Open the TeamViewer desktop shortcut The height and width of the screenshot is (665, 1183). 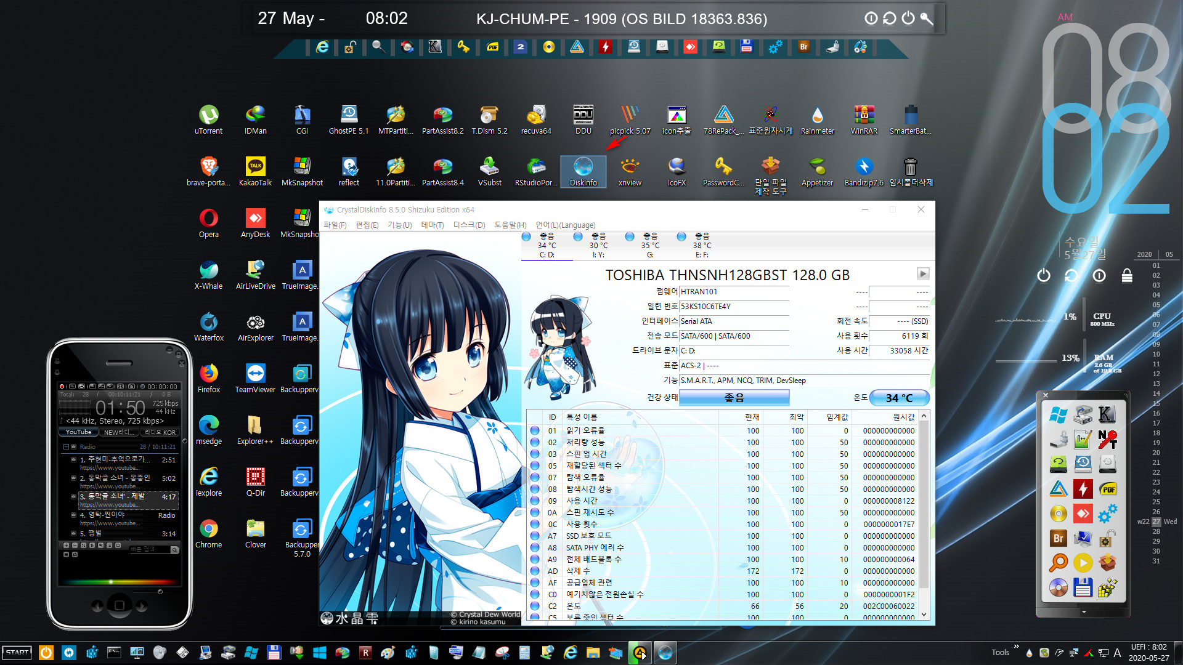coord(255,378)
